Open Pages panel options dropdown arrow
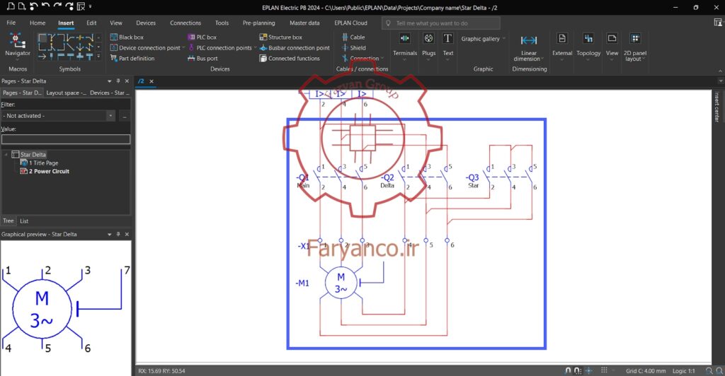Viewport: 725px width, 376px height. coord(110,81)
